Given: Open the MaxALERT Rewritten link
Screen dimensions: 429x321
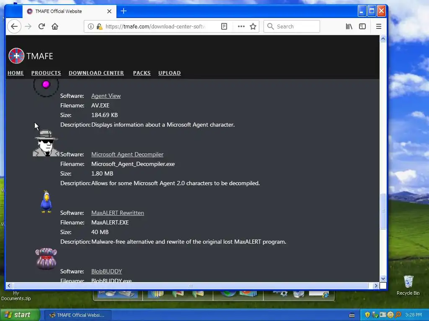Looking at the screenshot, I should [118, 213].
